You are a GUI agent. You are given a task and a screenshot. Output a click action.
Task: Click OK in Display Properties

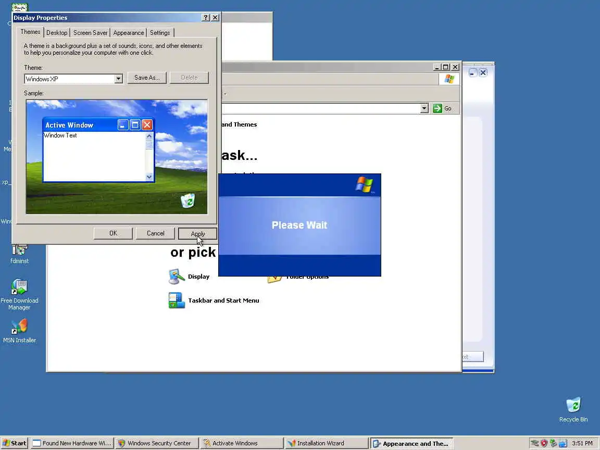click(x=113, y=233)
